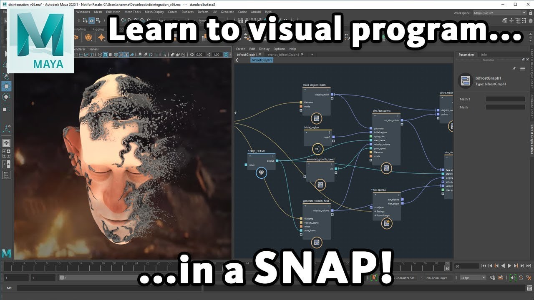The image size is (534, 300).
Task: Pin the Parameters panel with pin icon
Action: coord(514,68)
